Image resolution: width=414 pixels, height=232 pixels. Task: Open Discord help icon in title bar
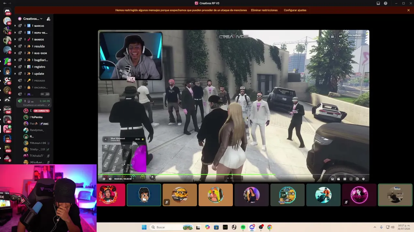coord(386,3)
